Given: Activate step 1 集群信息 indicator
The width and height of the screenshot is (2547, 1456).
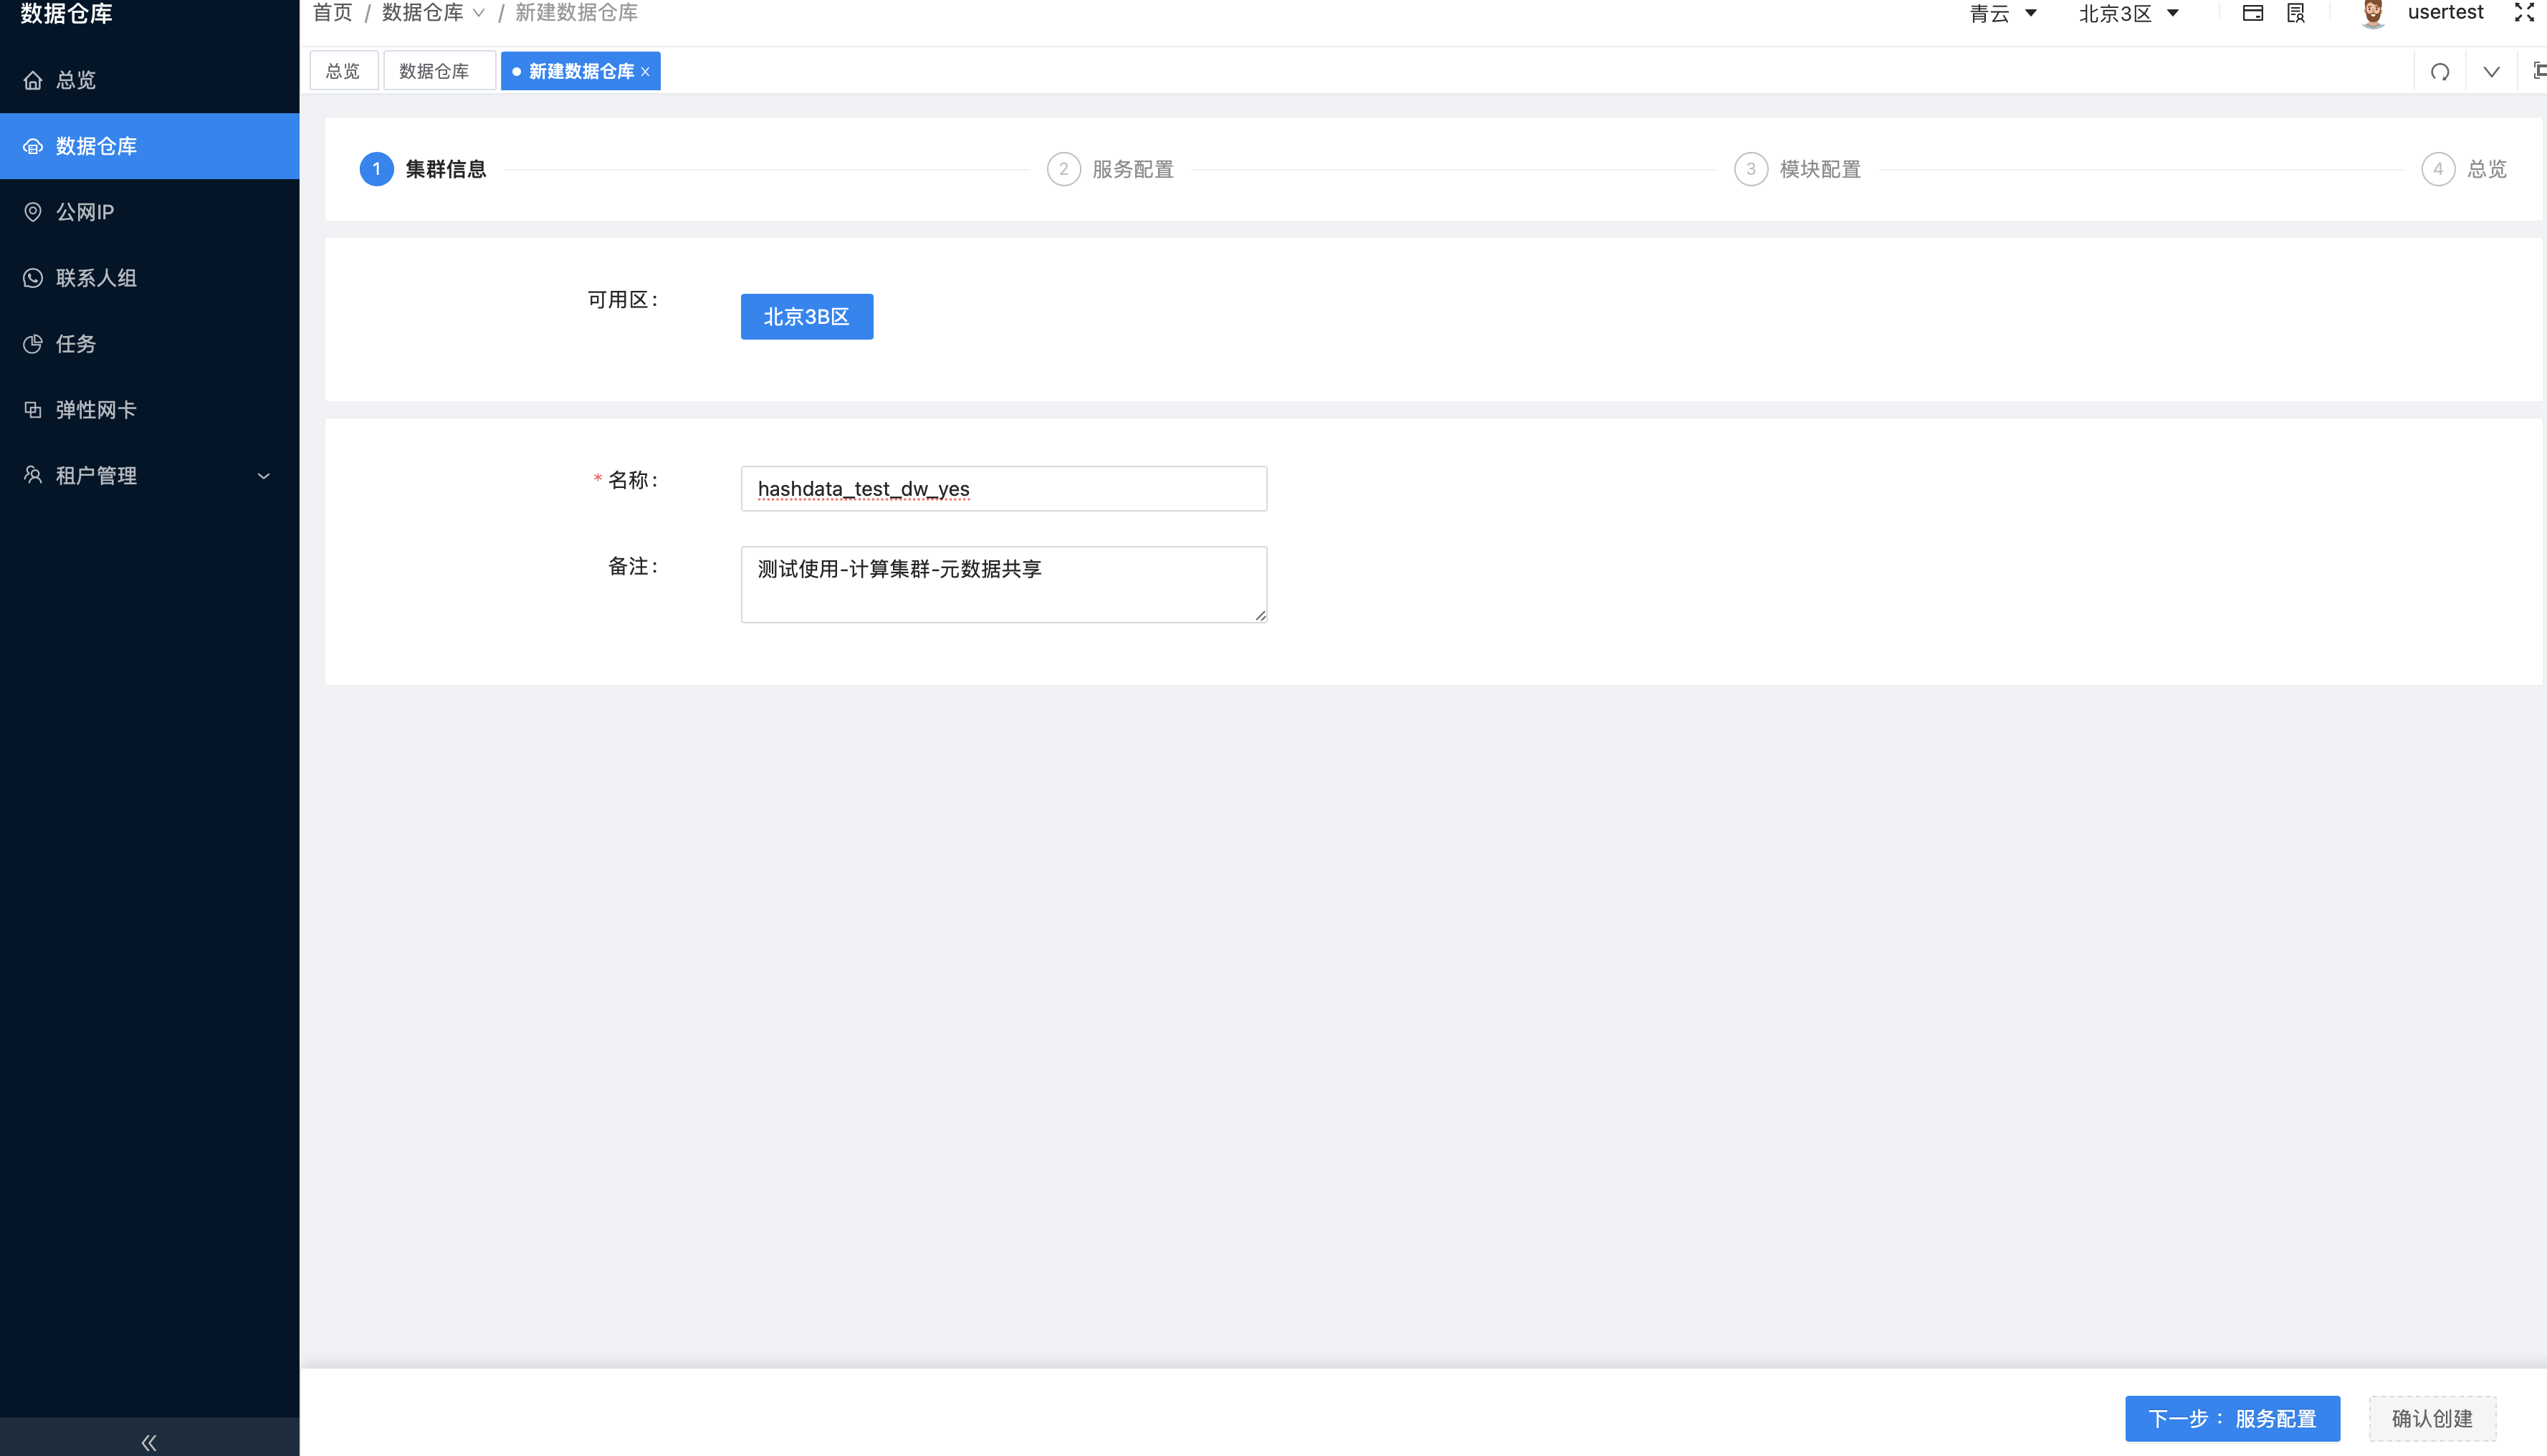Looking at the screenshot, I should tap(376, 168).
